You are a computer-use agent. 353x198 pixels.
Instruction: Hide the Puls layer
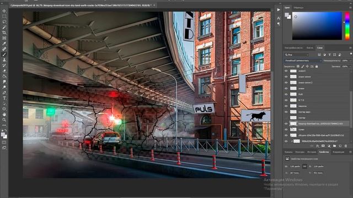(286, 94)
